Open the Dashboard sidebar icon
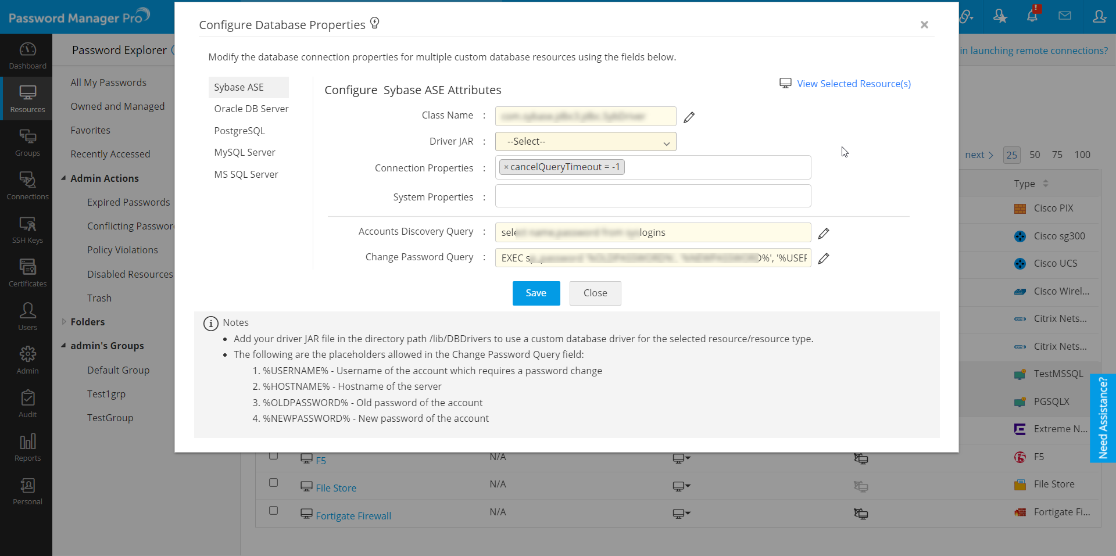This screenshot has width=1116, height=556. point(27,56)
